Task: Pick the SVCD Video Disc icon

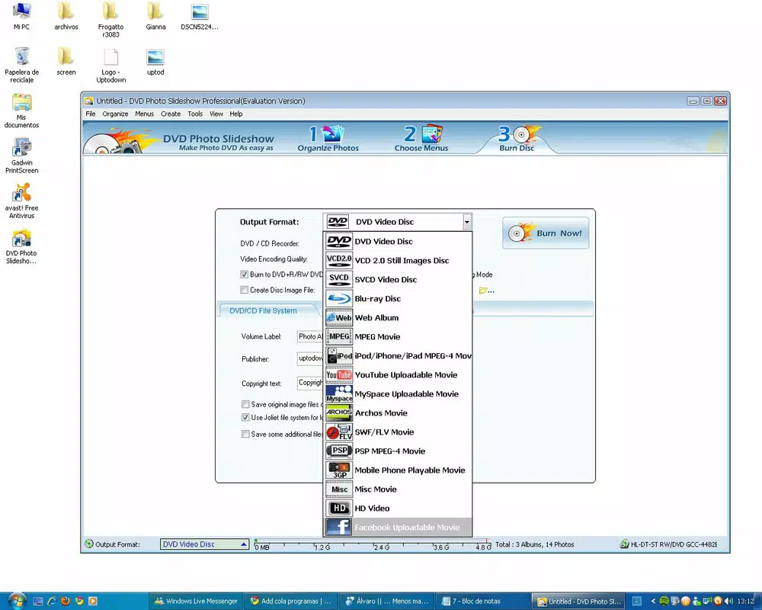Action: click(x=339, y=279)
